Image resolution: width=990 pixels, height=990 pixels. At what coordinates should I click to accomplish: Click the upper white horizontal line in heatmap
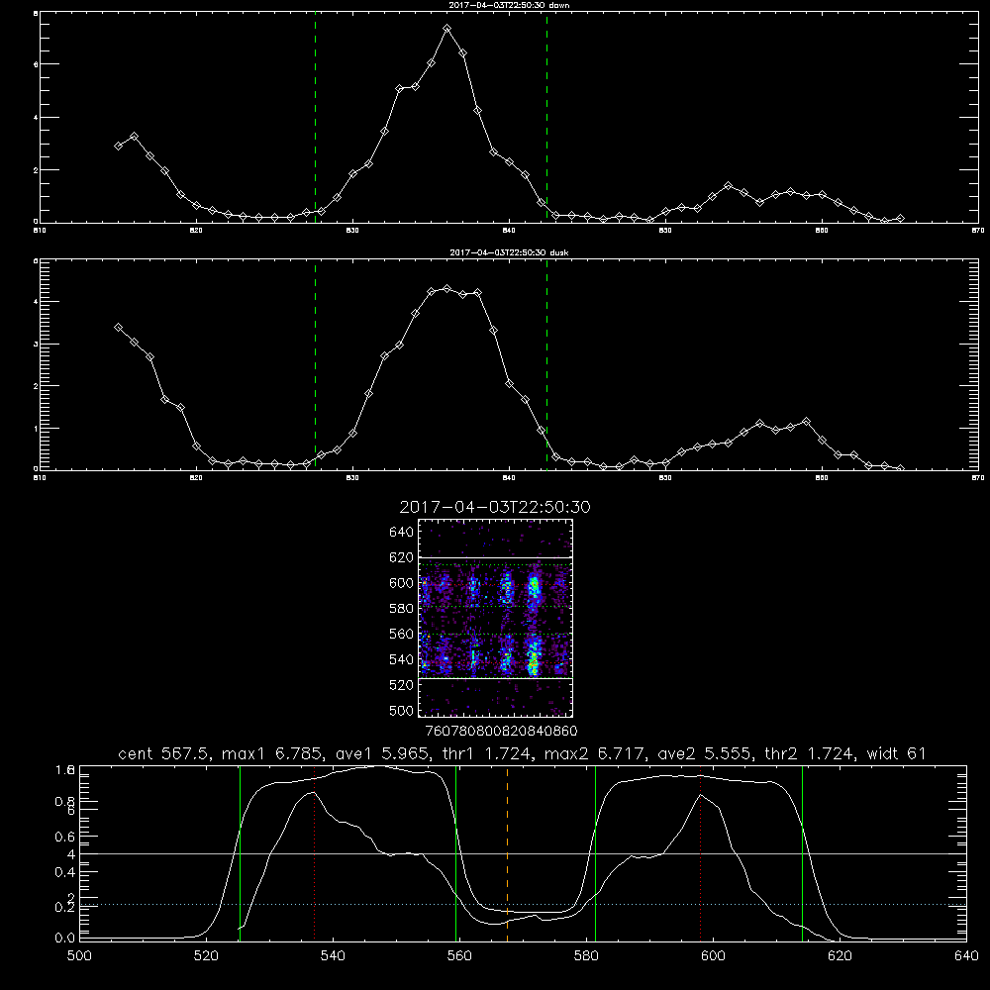pyautogui.click(x=495, y=557)
